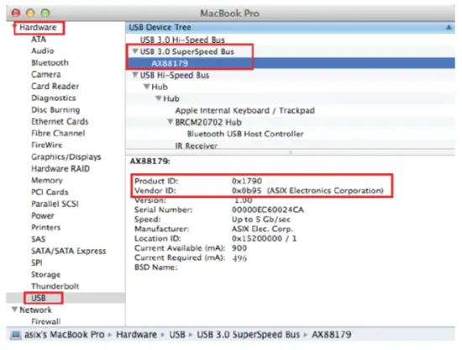Select USB Hi-Speed Bus row label
Image resolution: width=462 pixels, height=350 pixels.
(x=175, y=75)
